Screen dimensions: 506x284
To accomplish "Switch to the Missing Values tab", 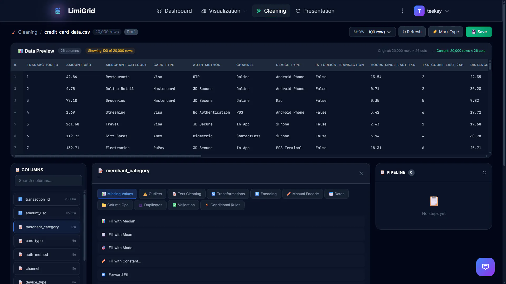I will click(117, 194).
